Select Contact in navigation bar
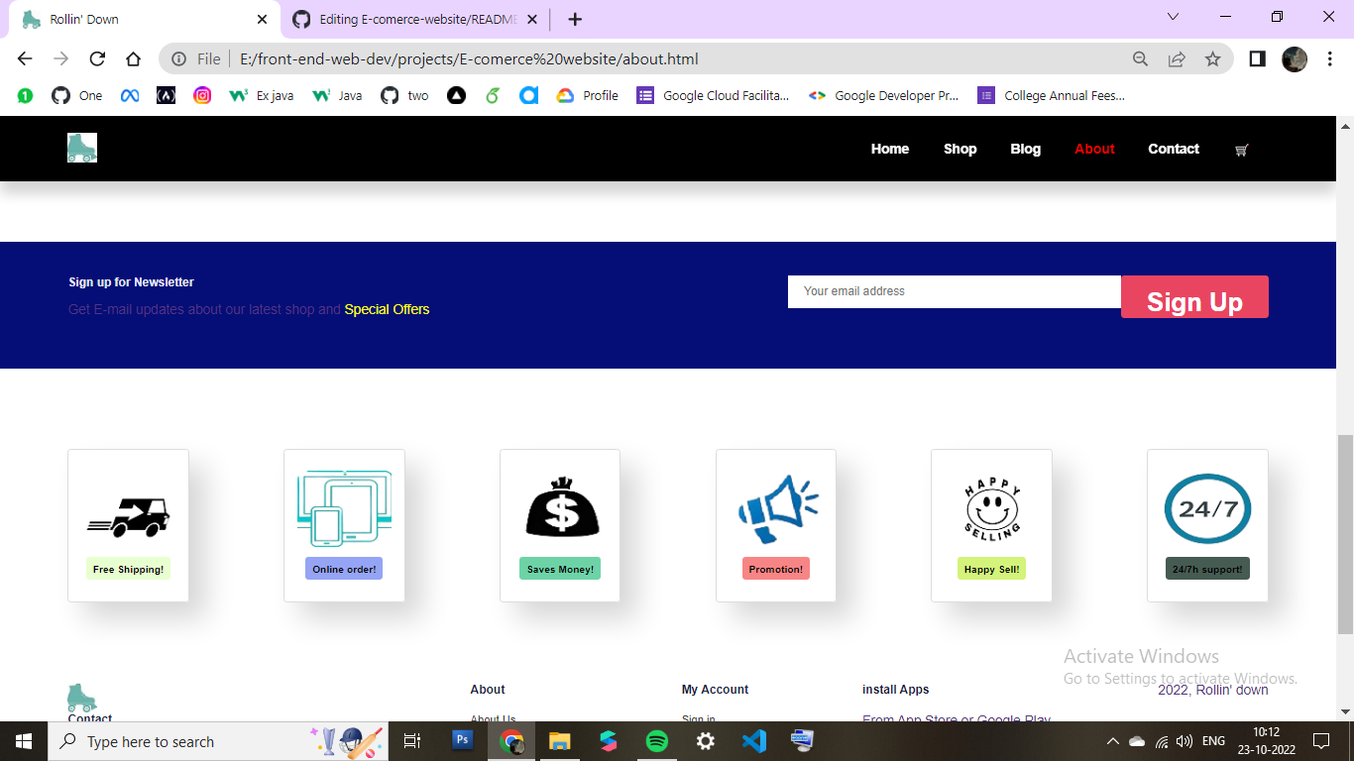The image size is (1354, 761). point(1174,149)
